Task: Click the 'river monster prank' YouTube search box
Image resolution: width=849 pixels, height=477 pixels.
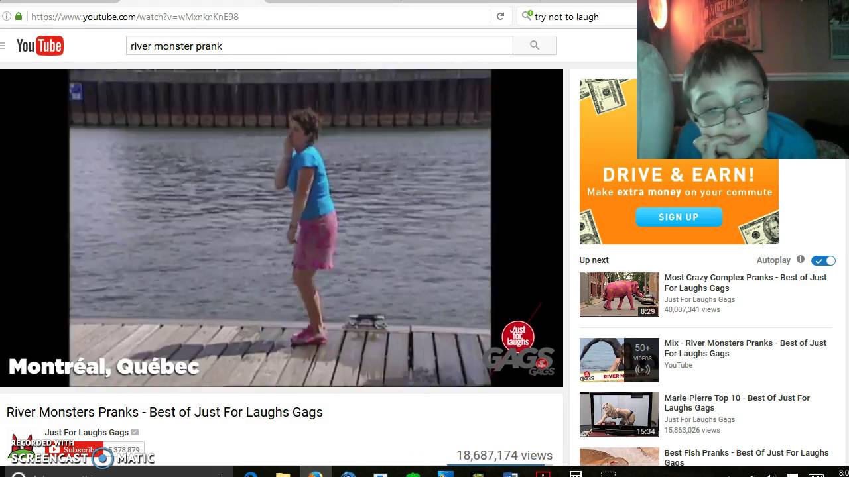Action: point(320,46)
